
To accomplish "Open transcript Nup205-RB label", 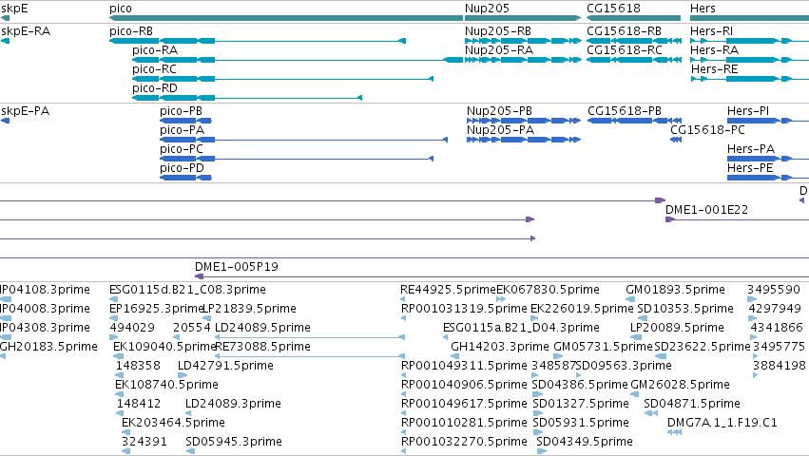I will tap(498, 31).
